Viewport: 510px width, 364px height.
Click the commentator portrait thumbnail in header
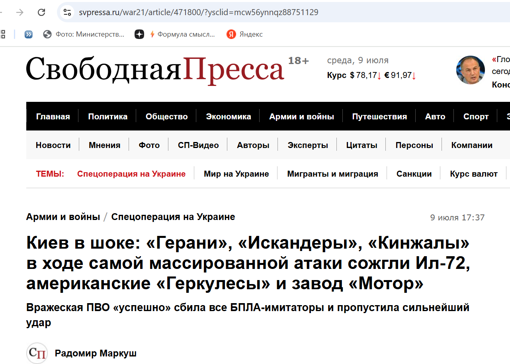pyautogui.click(x=471, y=70)
